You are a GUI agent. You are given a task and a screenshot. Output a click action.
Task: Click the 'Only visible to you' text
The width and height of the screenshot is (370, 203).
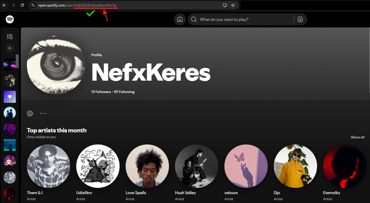(41, 137)
